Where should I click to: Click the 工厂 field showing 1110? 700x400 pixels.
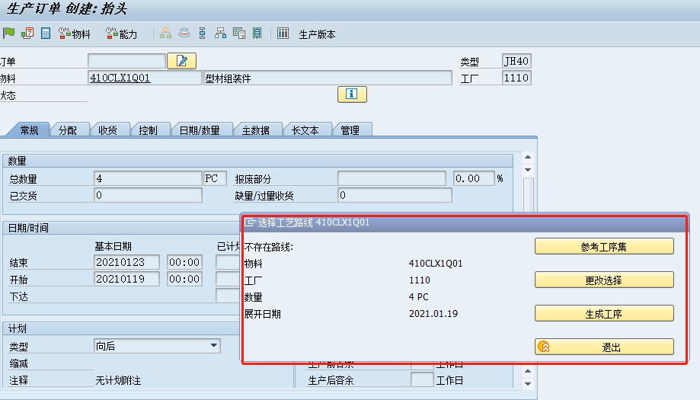click(516, 78)
